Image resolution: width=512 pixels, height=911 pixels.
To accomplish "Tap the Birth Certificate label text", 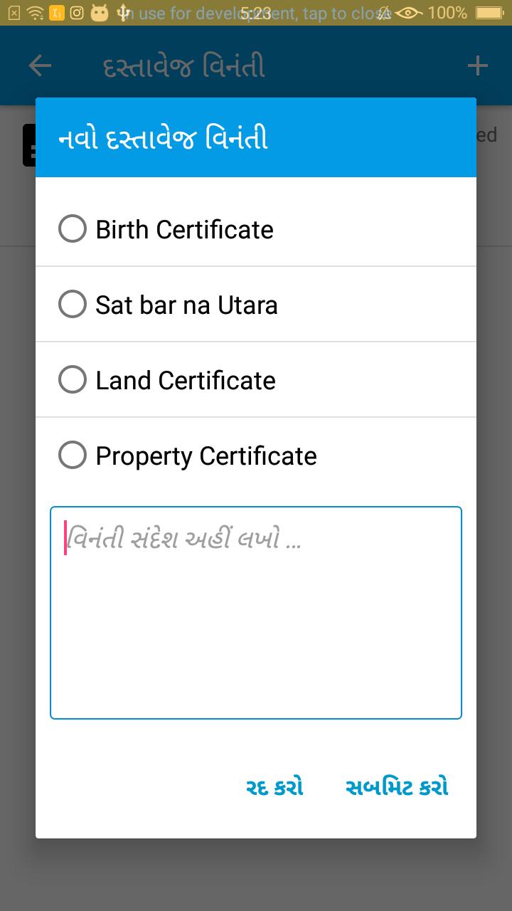I will coord(184,230).
